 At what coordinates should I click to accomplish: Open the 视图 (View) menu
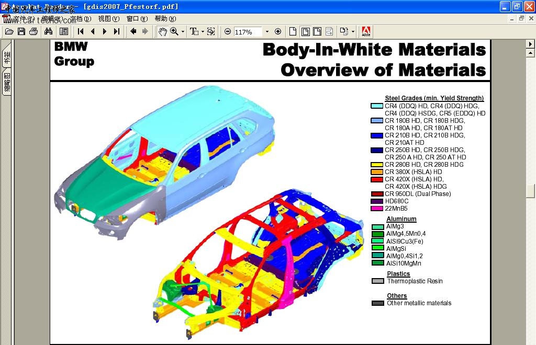point(109,19)
